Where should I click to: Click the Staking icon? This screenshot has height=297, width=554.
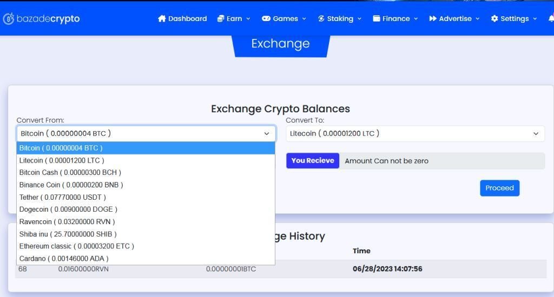tap(321, 19)
